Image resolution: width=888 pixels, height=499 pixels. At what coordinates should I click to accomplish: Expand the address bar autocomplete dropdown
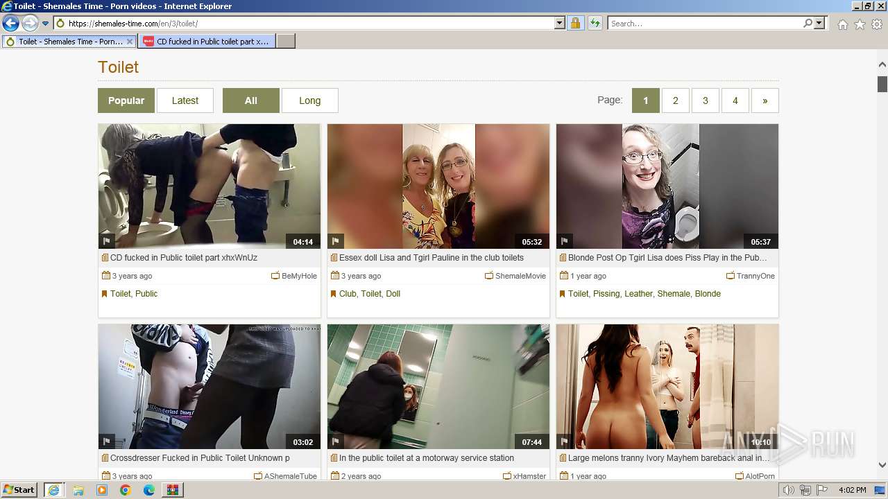tap(560, 24)
